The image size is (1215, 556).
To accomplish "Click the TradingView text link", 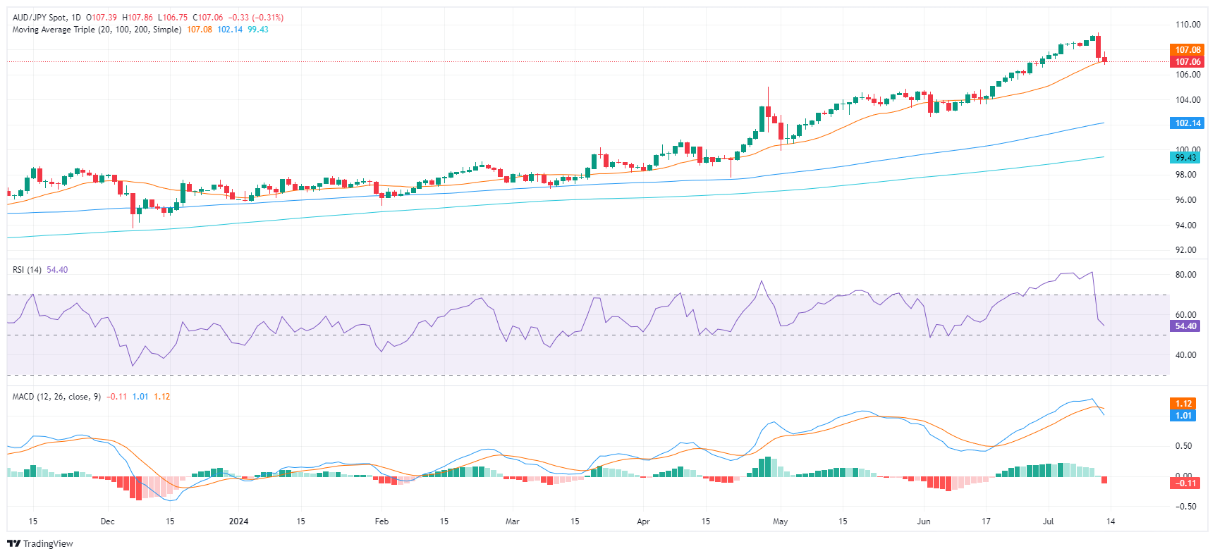I will [48, 543].
